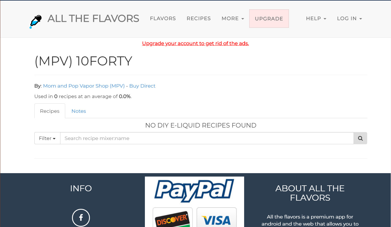391x227 pixels.
Task: Select the Recipes tab
Action: [x=50, y=111]
